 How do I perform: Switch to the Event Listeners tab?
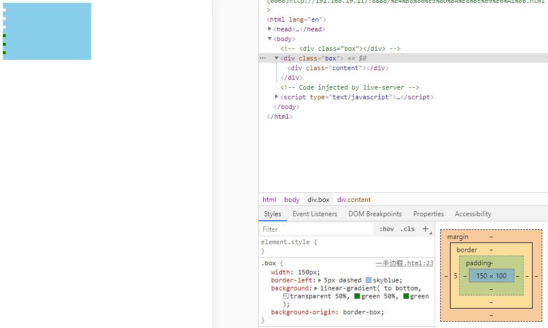pos(314,214)
